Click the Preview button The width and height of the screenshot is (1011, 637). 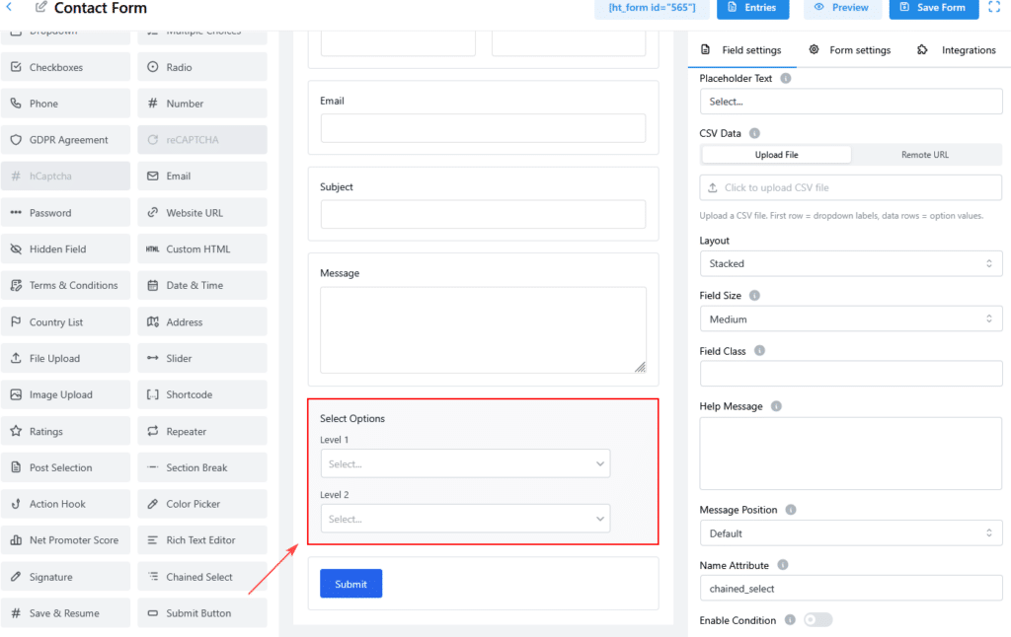pos(842,8)
